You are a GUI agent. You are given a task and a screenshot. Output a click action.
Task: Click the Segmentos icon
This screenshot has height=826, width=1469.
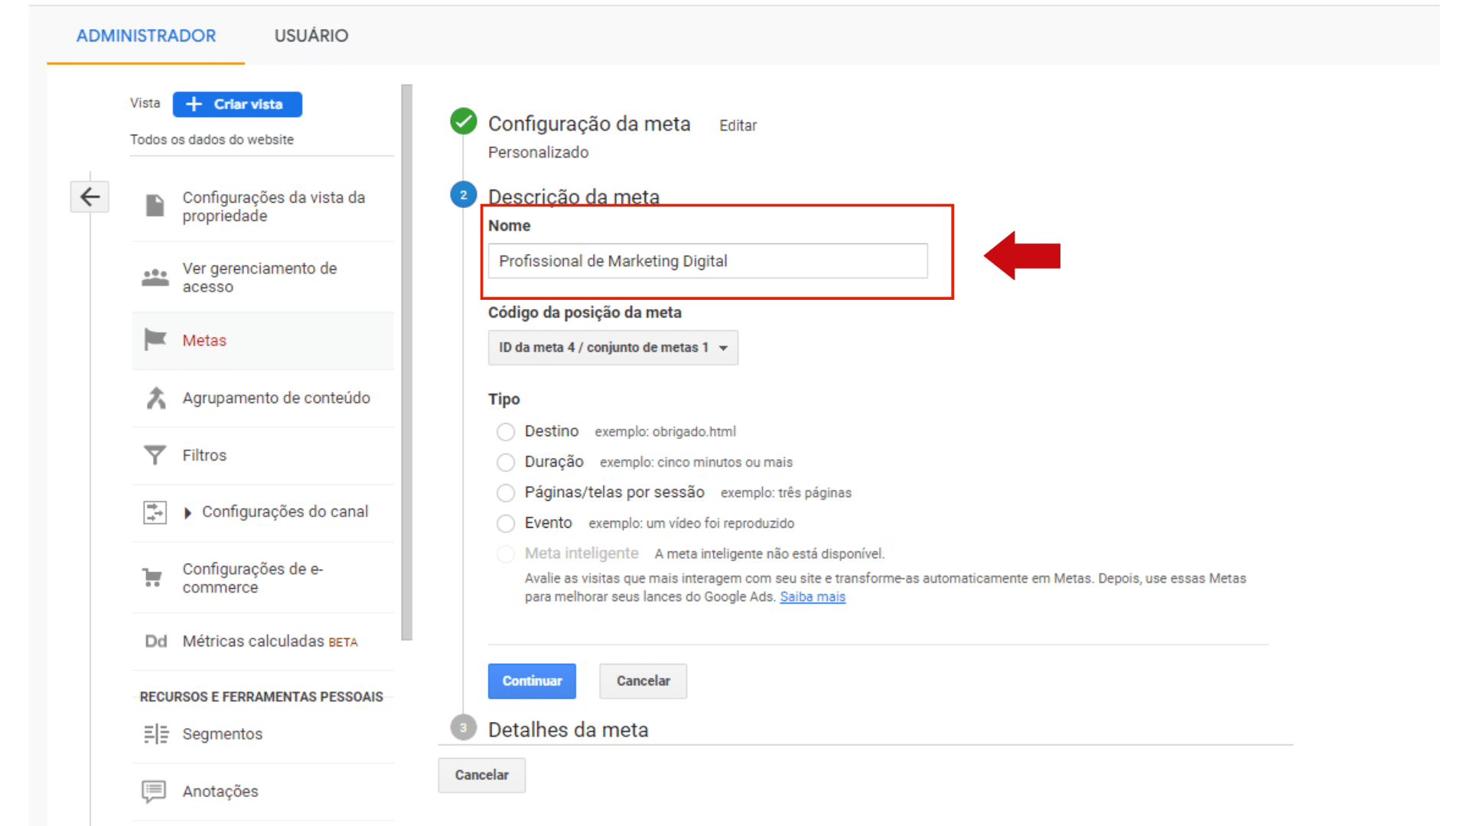[156, 734]
